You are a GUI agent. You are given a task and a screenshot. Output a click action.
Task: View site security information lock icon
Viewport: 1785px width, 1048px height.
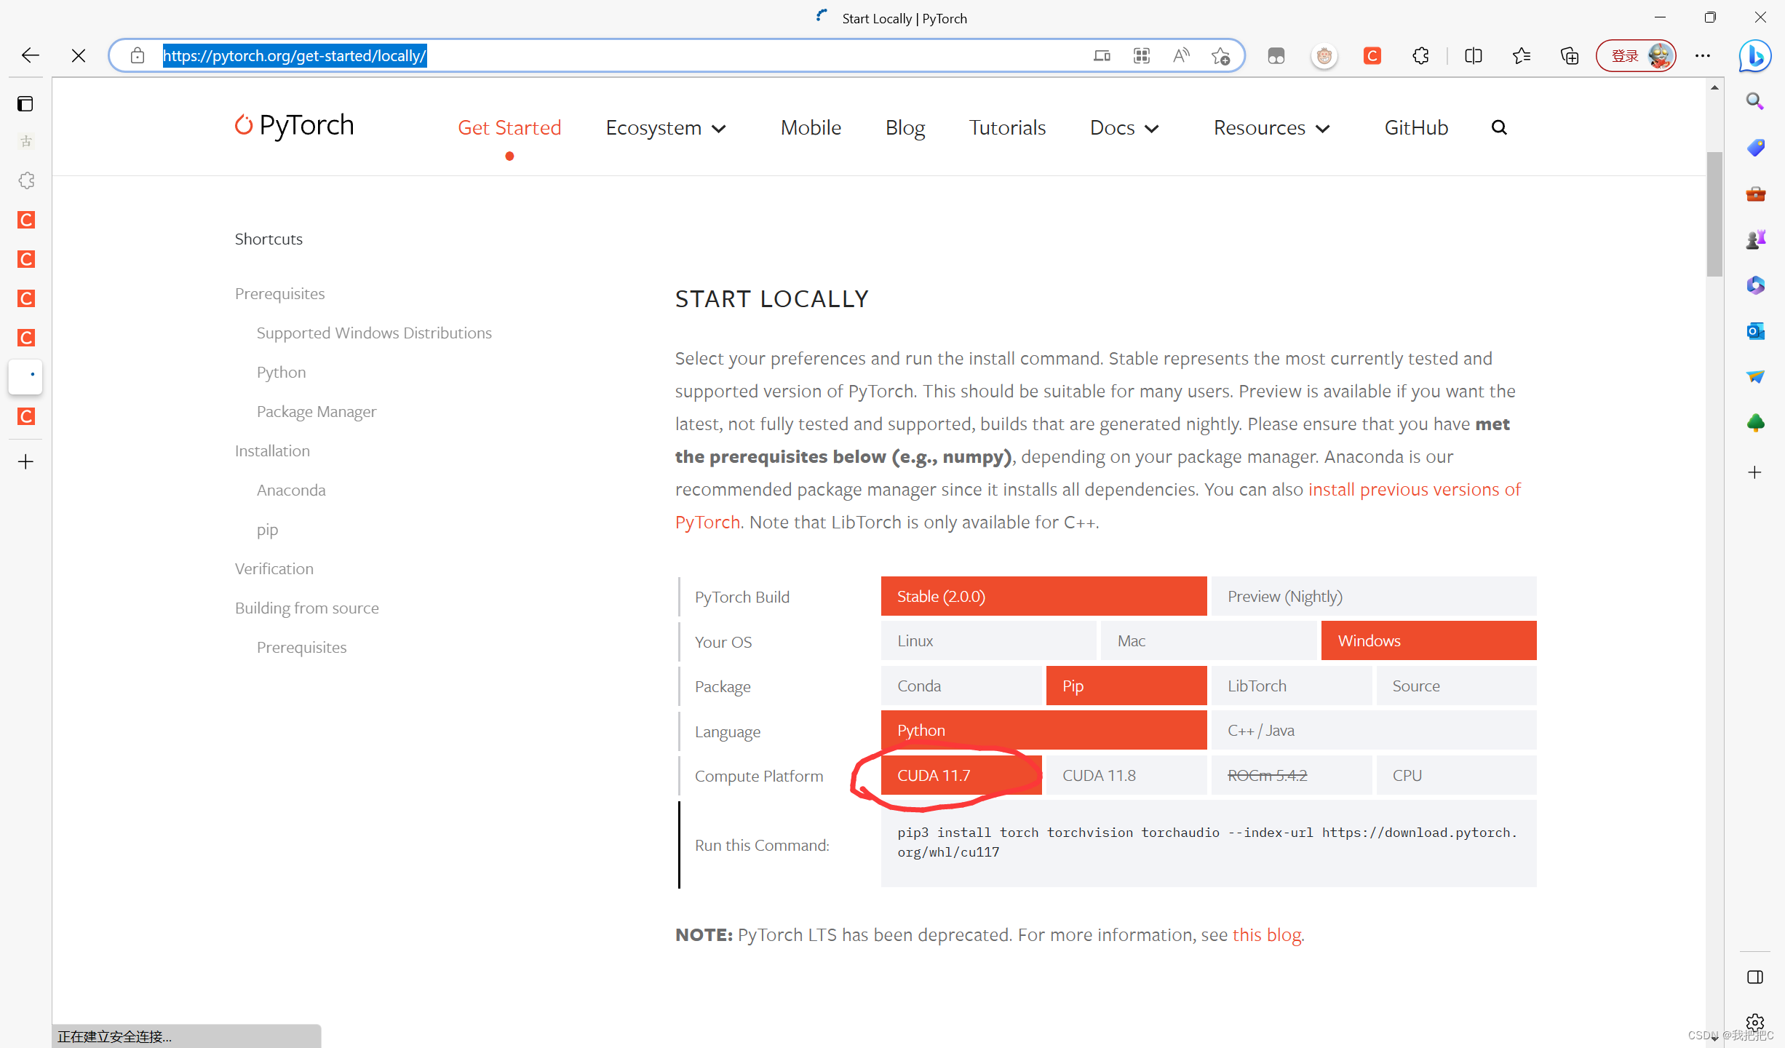tap(138, 55)
